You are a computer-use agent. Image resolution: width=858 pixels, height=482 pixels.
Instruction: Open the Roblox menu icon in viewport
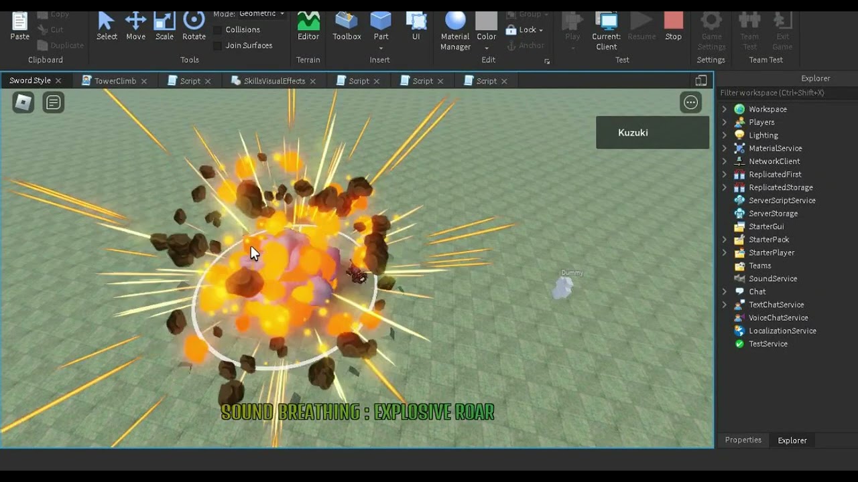tap(23, 102)
